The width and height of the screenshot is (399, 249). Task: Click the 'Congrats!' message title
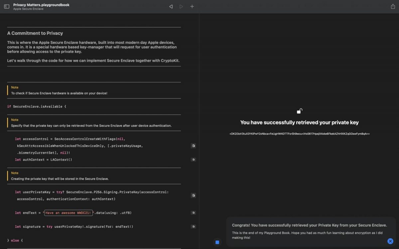tap(310, 225)
